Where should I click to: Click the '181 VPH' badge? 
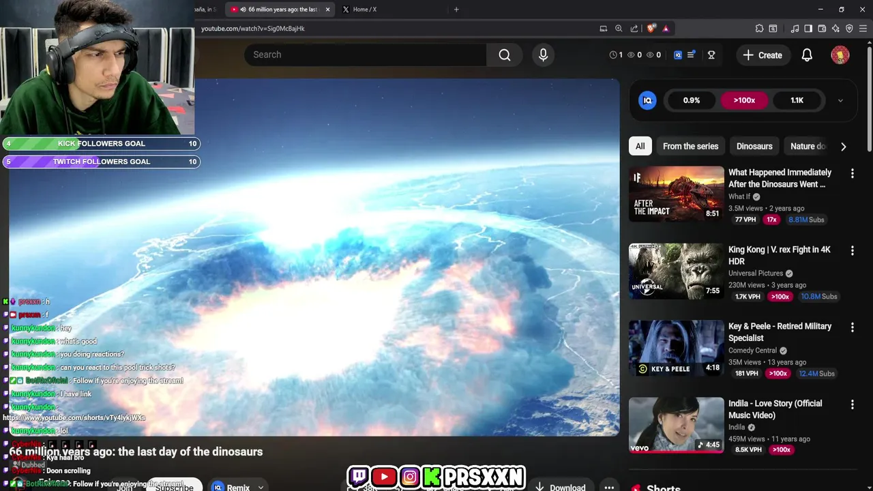click(x=747, y=374)
